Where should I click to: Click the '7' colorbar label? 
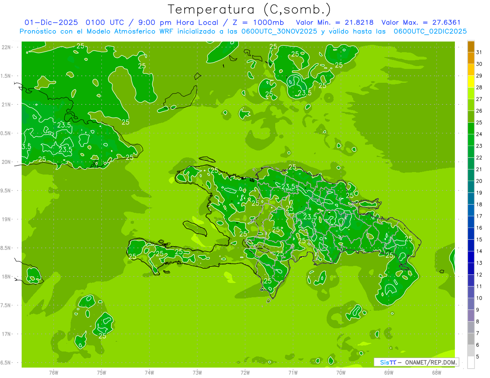coord(478,333)
